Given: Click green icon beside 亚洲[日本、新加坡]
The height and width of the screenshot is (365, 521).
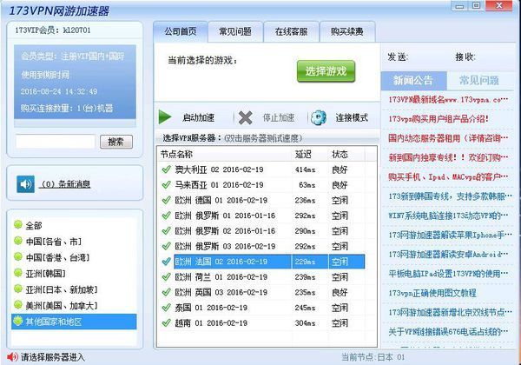Looking at the screenshot, I should point(18,289).
